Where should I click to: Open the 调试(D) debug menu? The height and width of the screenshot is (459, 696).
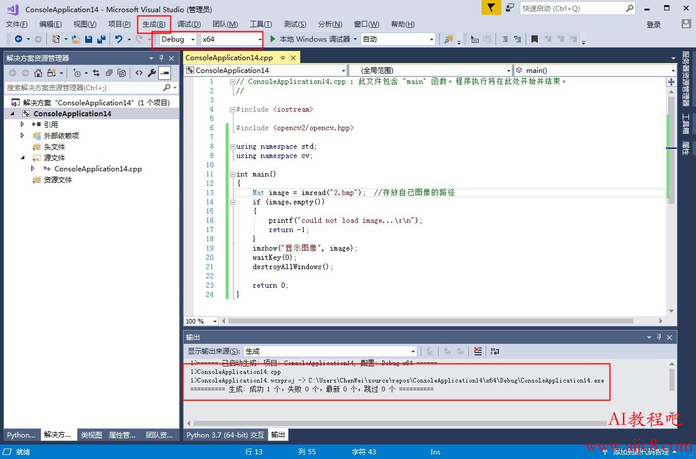point(189,24)
